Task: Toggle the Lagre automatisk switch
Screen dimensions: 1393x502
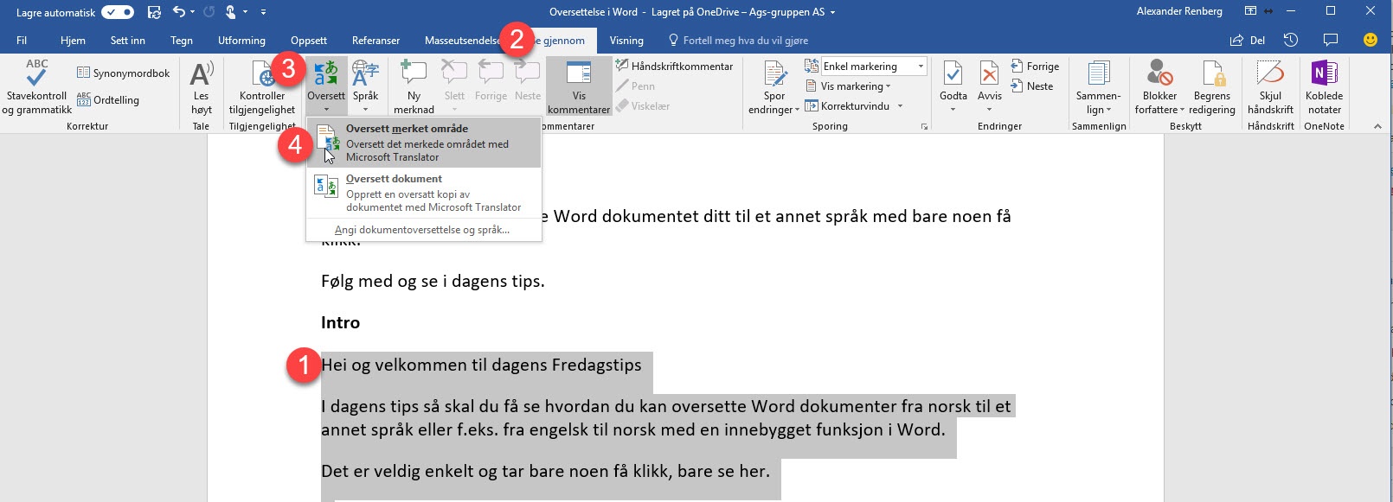Action: (x=118, y=12)
